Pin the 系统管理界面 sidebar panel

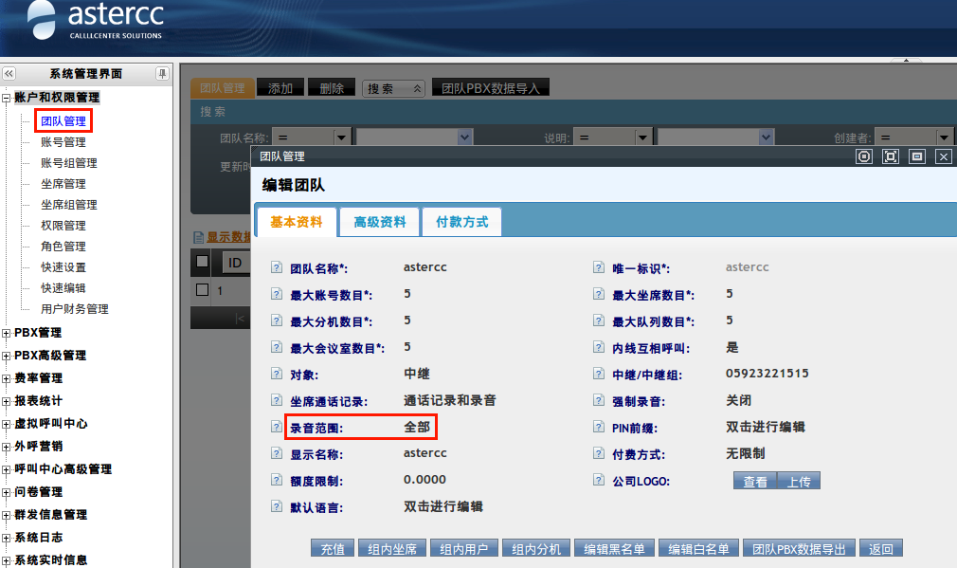click(162, 73)
